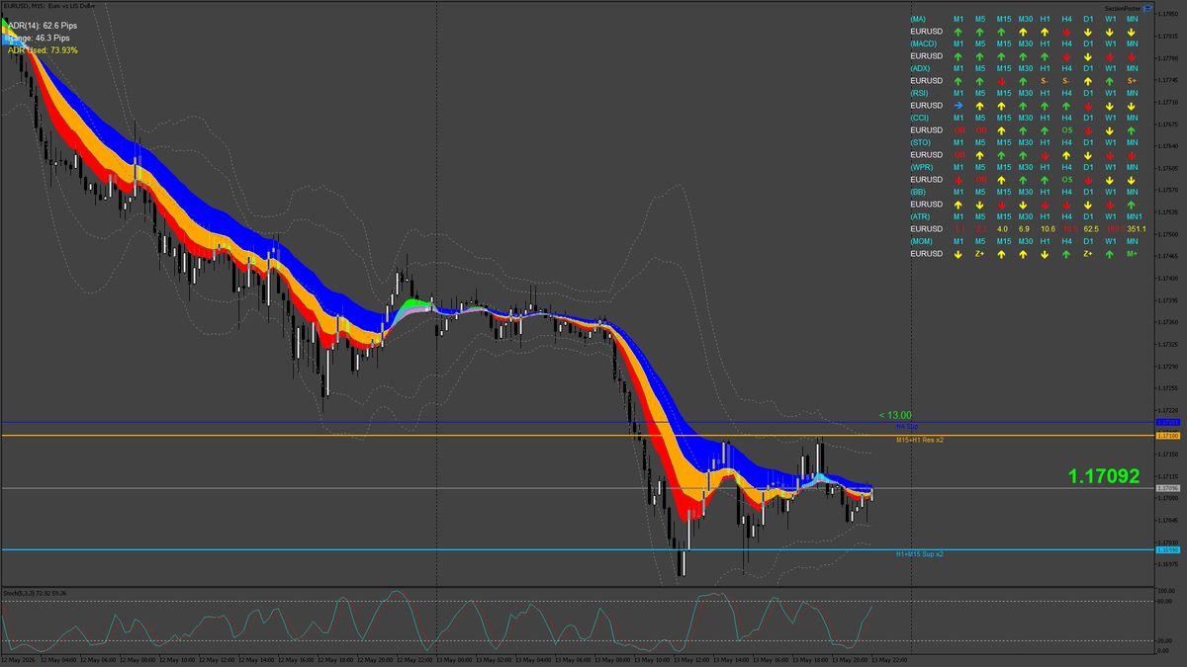Click the 'ADR(14): 62.6 Pips' label
The width and height of the screenshot is (1187, 667).
(x=43, y=26)
